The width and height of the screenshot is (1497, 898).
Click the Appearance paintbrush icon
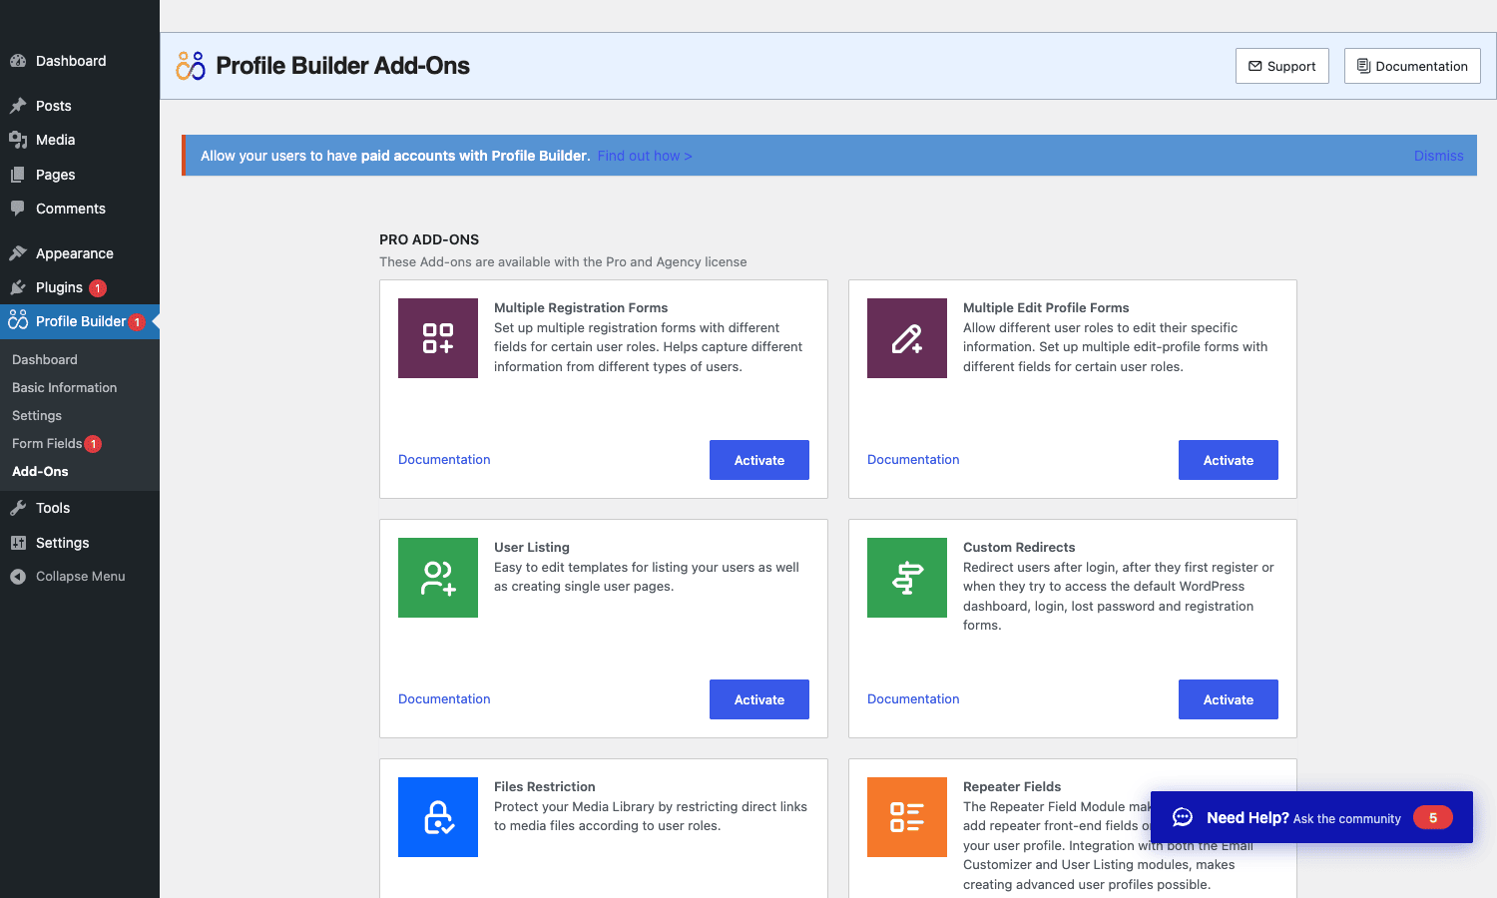pos(18,253)
